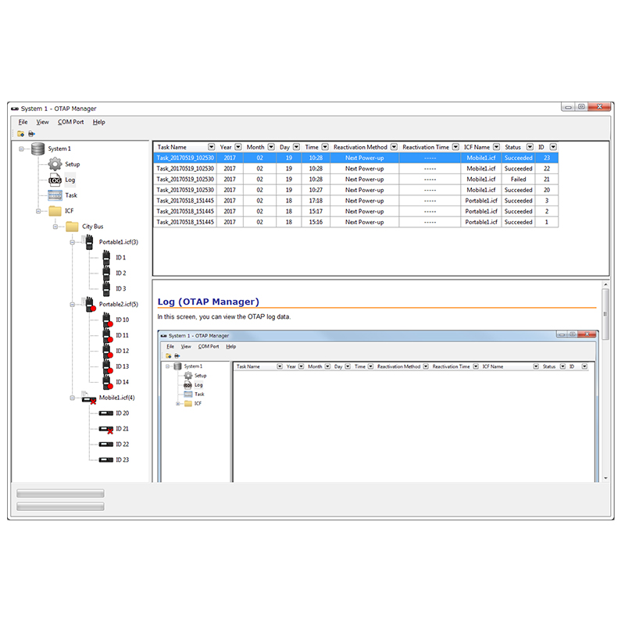The image size is (625, 625).
Task: Select the ID 10 portable radio icon
Action: tap(106, 320)
